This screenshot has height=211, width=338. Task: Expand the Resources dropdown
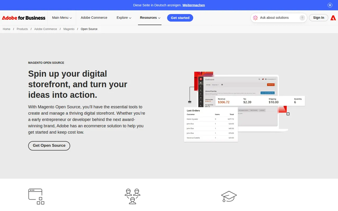click(x=150, y=18)
